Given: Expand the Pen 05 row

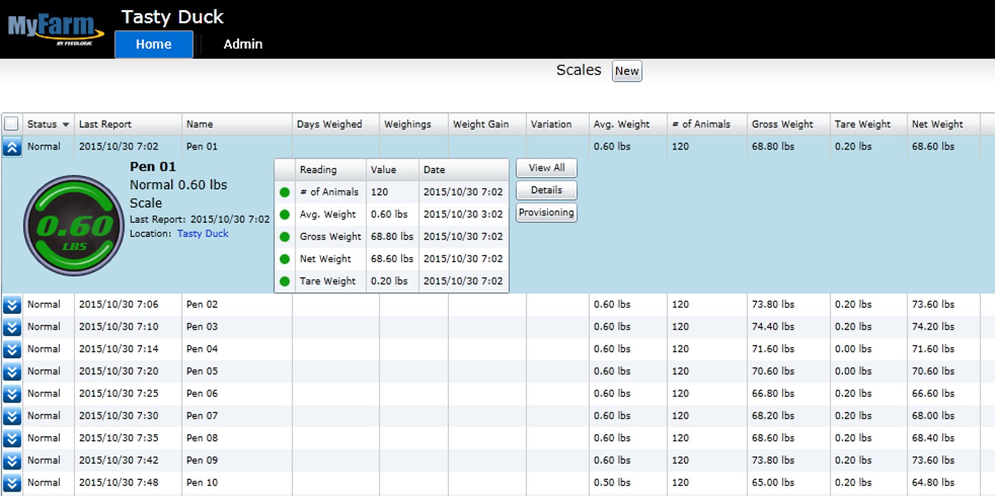Looking at the screenshot, I should coord(12,372).
